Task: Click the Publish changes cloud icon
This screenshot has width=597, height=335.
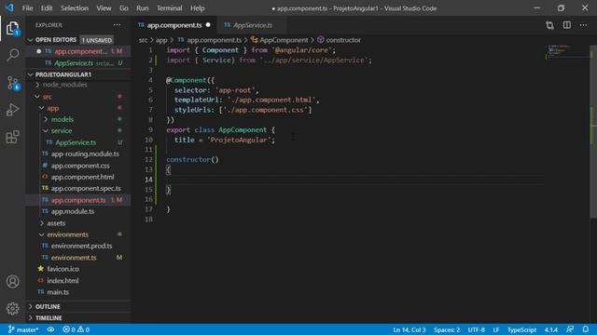Action: point(50,329)
